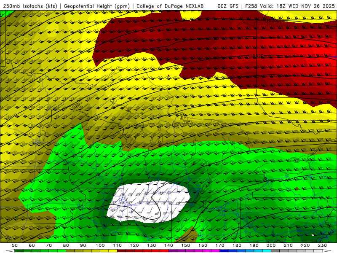Click the 80 label on the color scale
This screenshot has width=337, height=253.
pos(66,245)
